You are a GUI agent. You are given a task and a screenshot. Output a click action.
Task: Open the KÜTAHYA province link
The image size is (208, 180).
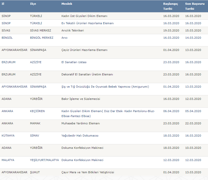coord(8,136)
